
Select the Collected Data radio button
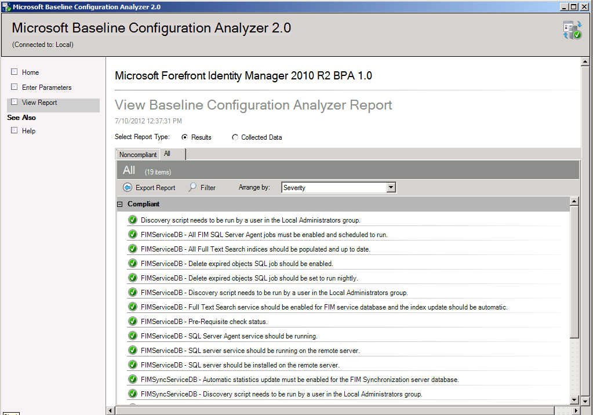tap(235, 137)
